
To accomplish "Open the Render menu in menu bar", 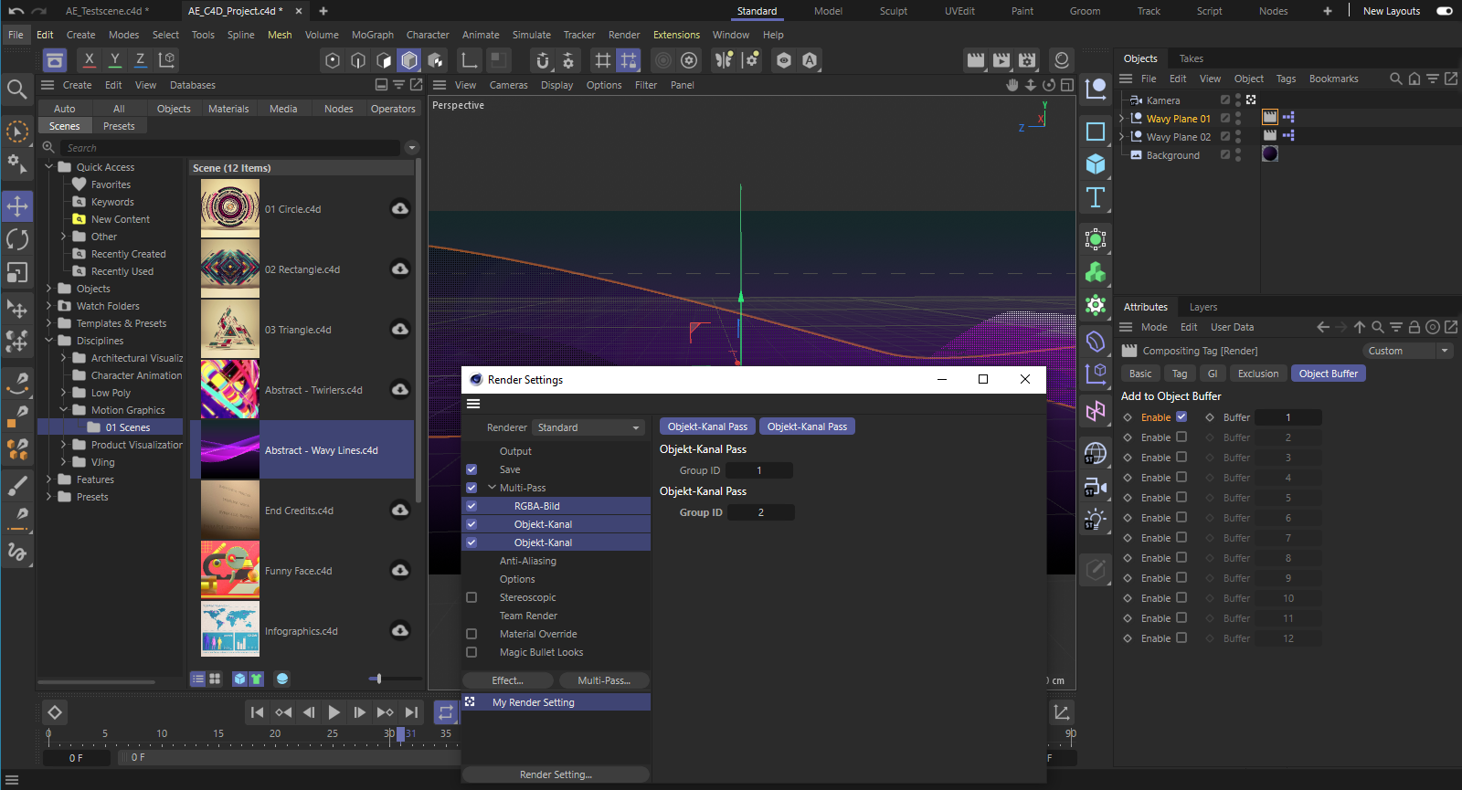I will pos(624,35).
